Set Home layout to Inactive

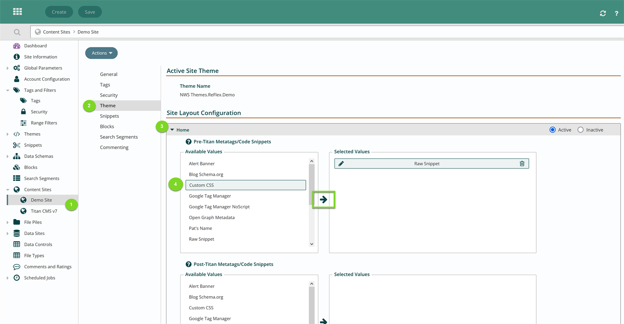(x=580, y=130)
